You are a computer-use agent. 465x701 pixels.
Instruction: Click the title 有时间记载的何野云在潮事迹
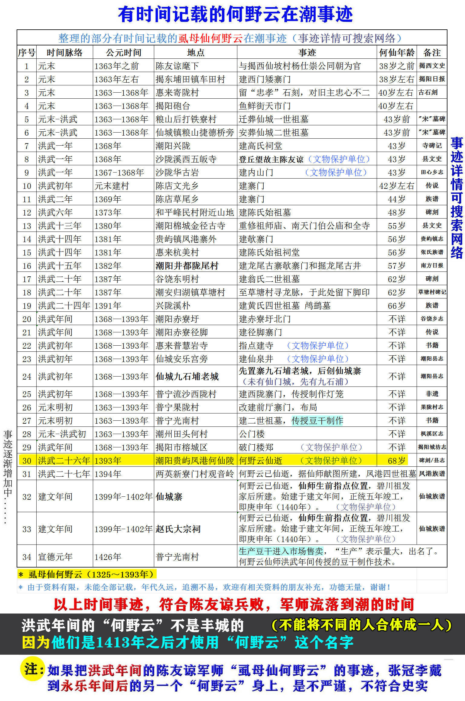(x=235, y=14)
